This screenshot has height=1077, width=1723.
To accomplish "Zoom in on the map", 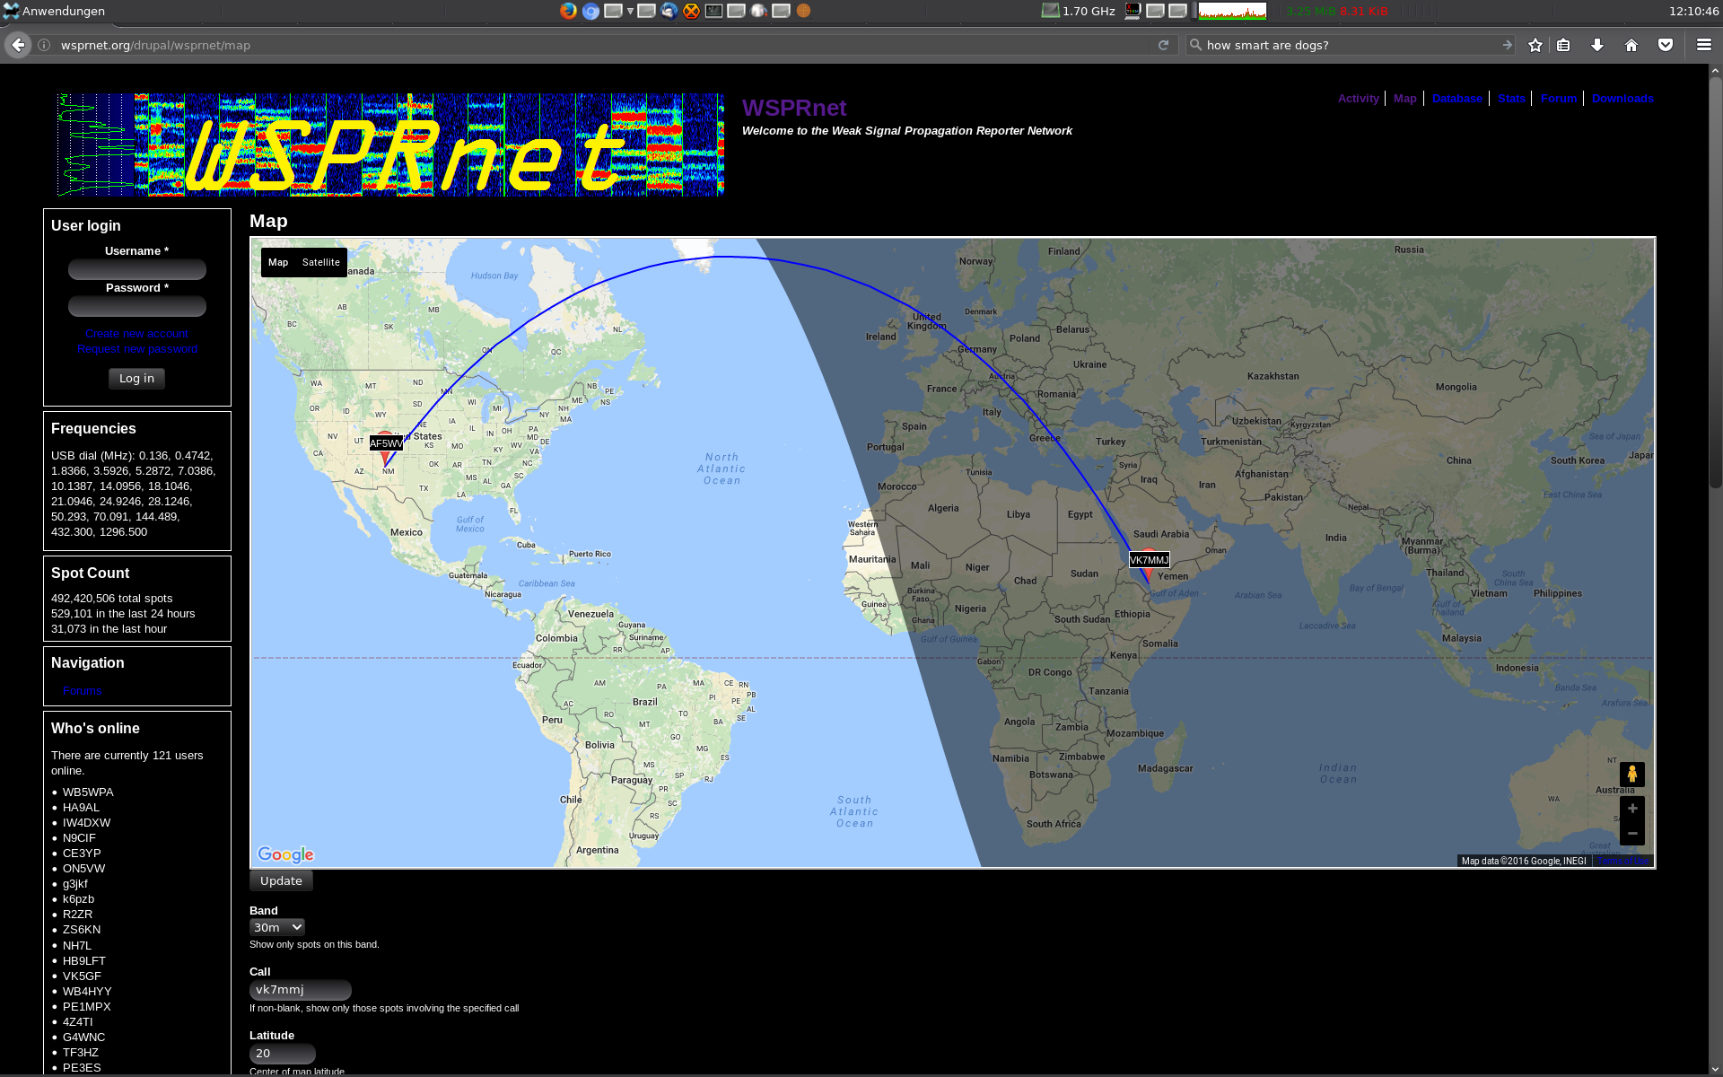I will pyautogui.click(x=1632, y=808).
